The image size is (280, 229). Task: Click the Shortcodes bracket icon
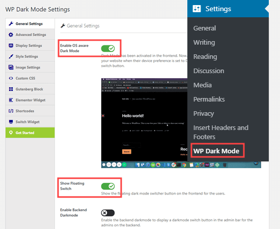pyautogui.click(x=11, y=111)
